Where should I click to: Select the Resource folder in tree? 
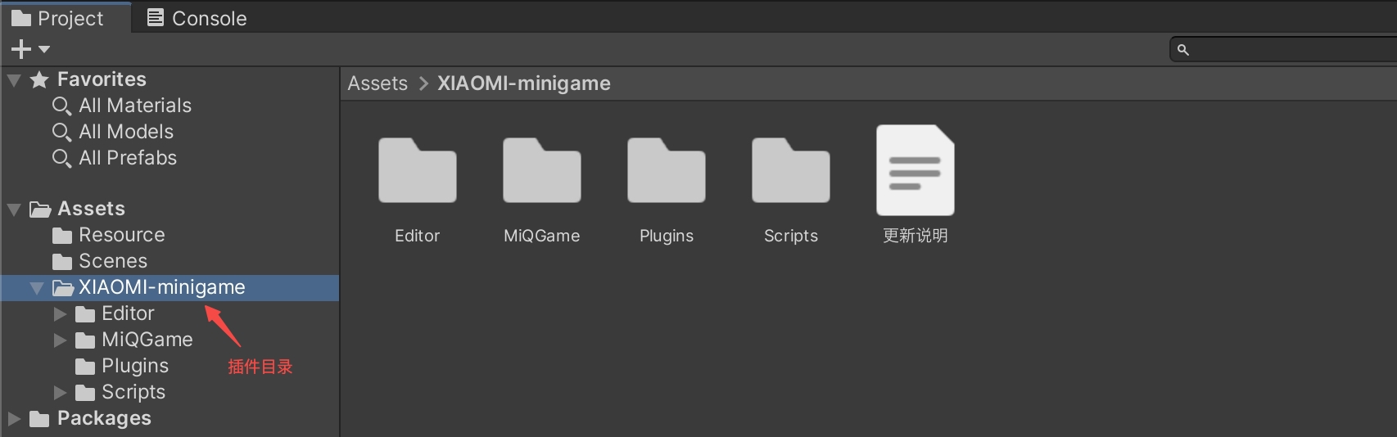pyautogui.click(x=121, y=236)
